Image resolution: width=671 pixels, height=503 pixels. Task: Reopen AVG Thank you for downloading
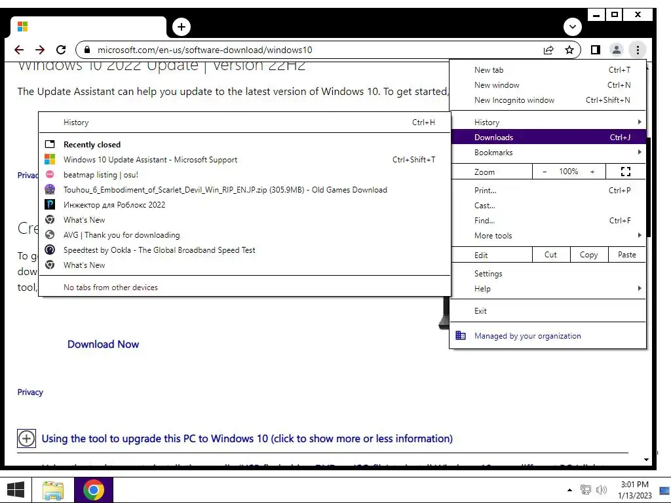click(x=245, y=235)
